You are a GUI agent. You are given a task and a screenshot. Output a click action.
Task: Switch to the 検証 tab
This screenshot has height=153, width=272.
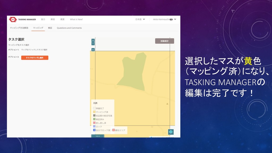pos(50,28)
